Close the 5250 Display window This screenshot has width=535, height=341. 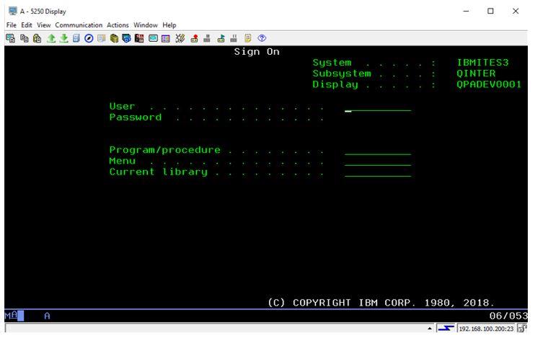point(516,12)
